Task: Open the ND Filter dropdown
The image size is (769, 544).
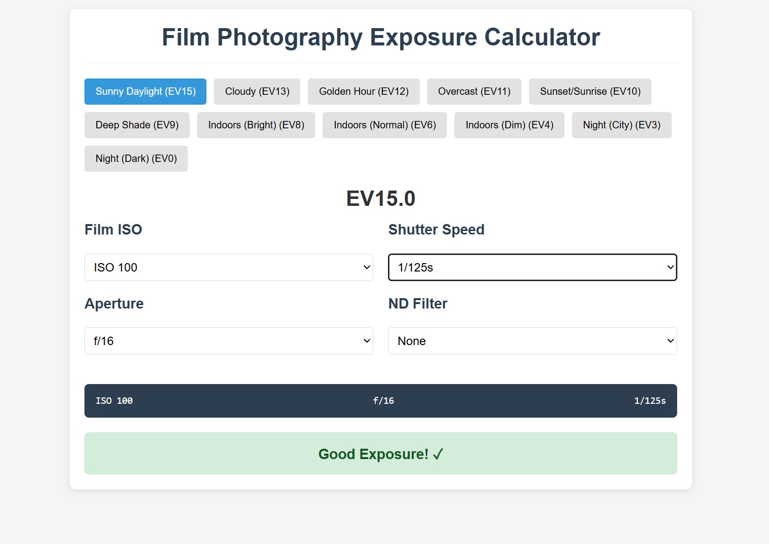Action: [532, 341]
